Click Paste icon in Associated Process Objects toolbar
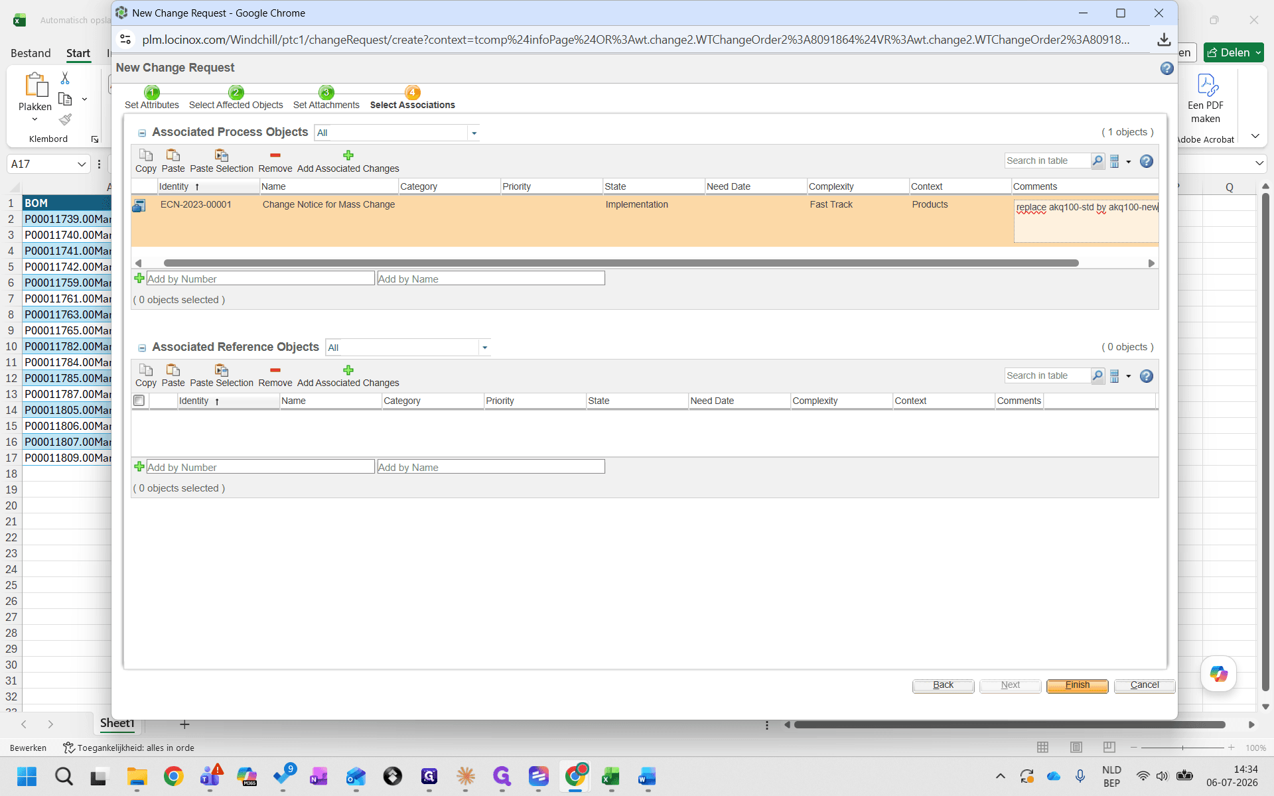The height and width of the screenshot is (796, 1274). pyautogui.click(x=173, y=155)
